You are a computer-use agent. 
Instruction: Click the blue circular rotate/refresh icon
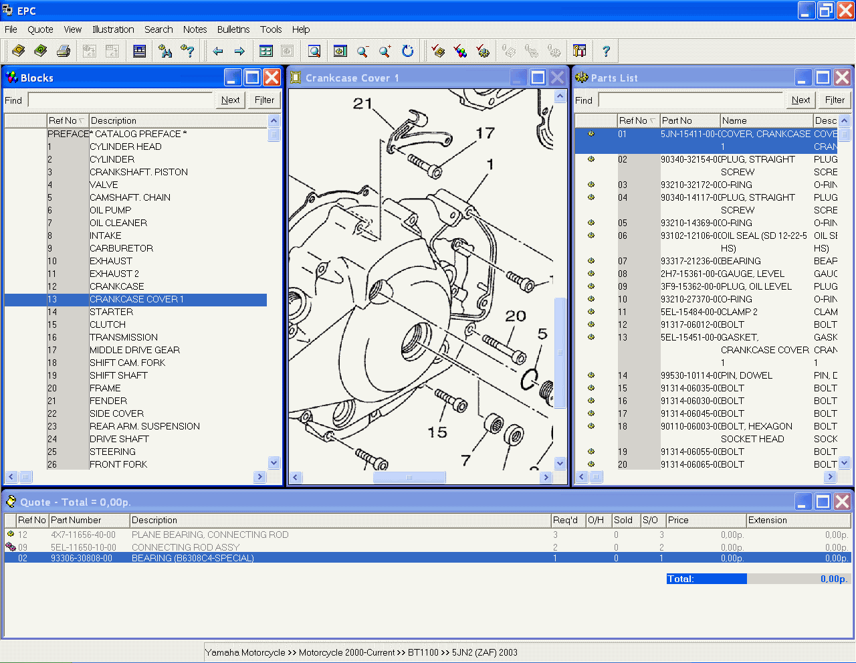tap(408, 51)
